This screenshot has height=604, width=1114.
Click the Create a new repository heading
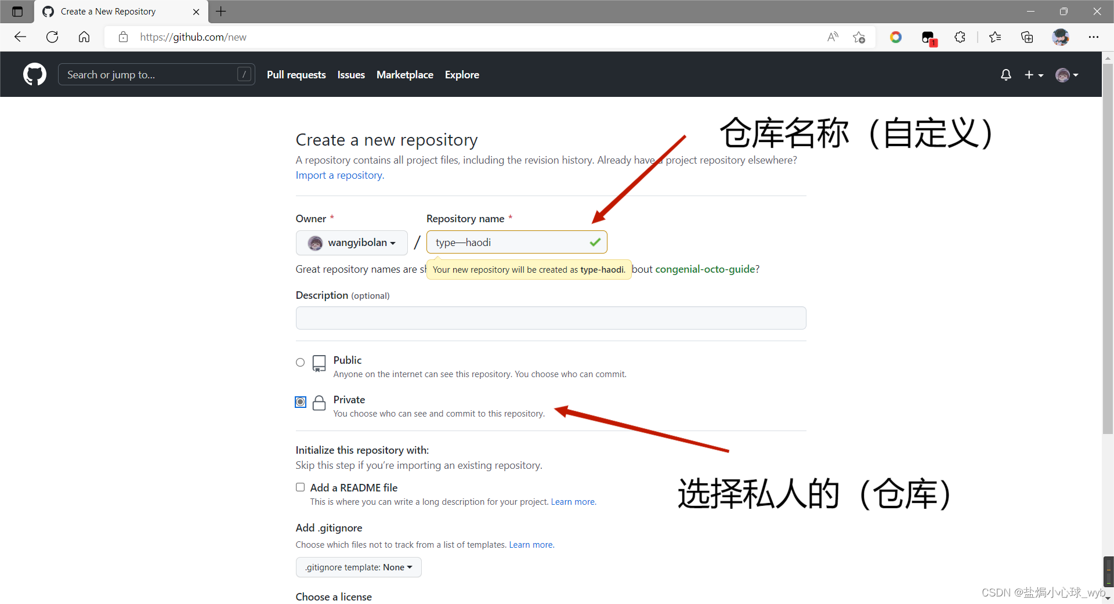tap(386, 140)
